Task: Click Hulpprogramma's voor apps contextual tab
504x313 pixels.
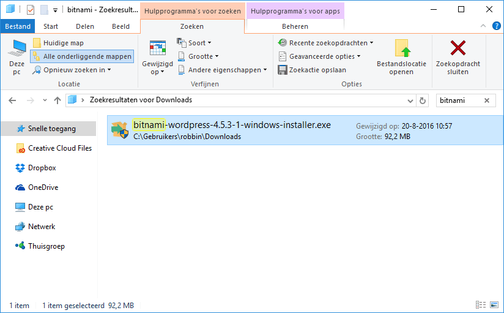Action: click(295, 11)
